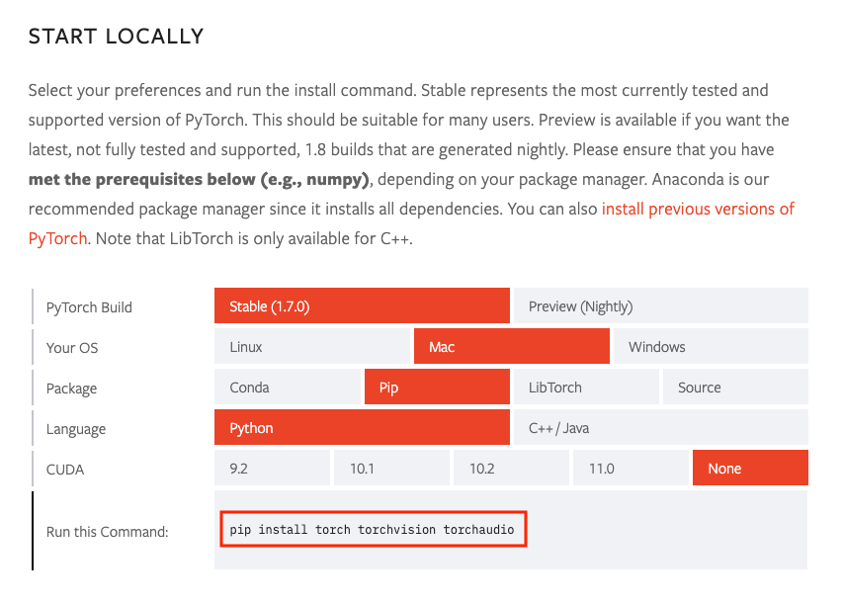Viewport: 843px width, 605px height.
Task: Open the install previous versions of PyTorch link
Action: coord(697,210)
